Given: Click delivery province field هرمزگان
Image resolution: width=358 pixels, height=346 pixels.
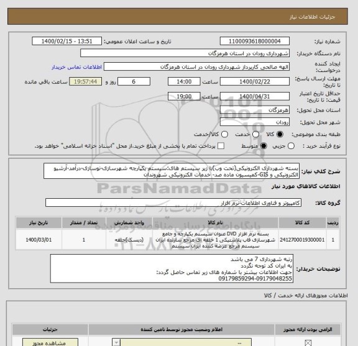Looking at the screenshot, I should (255, 110).
